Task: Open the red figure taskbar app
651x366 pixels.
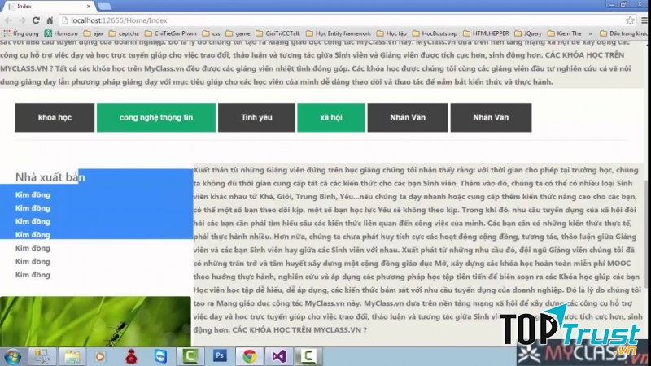Action: point(131,356)
